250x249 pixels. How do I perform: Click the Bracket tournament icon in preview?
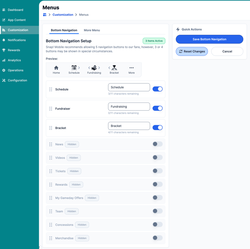[114, 68]
